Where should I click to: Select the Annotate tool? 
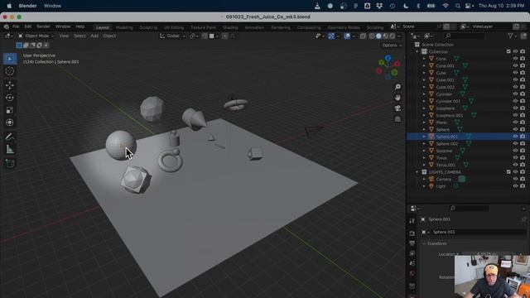point(10,137)
